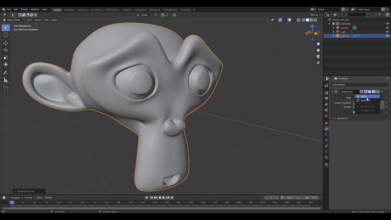Hide the Collection in outliner
Viewport: 391px width, 220px height.
[x=387, y=24]
